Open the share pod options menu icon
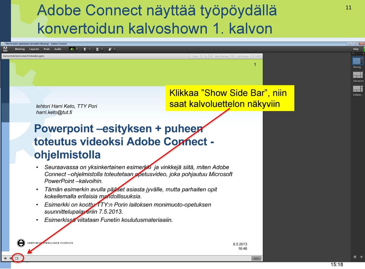The width and height of the screenshot is (365, 269). coord(259,56)
